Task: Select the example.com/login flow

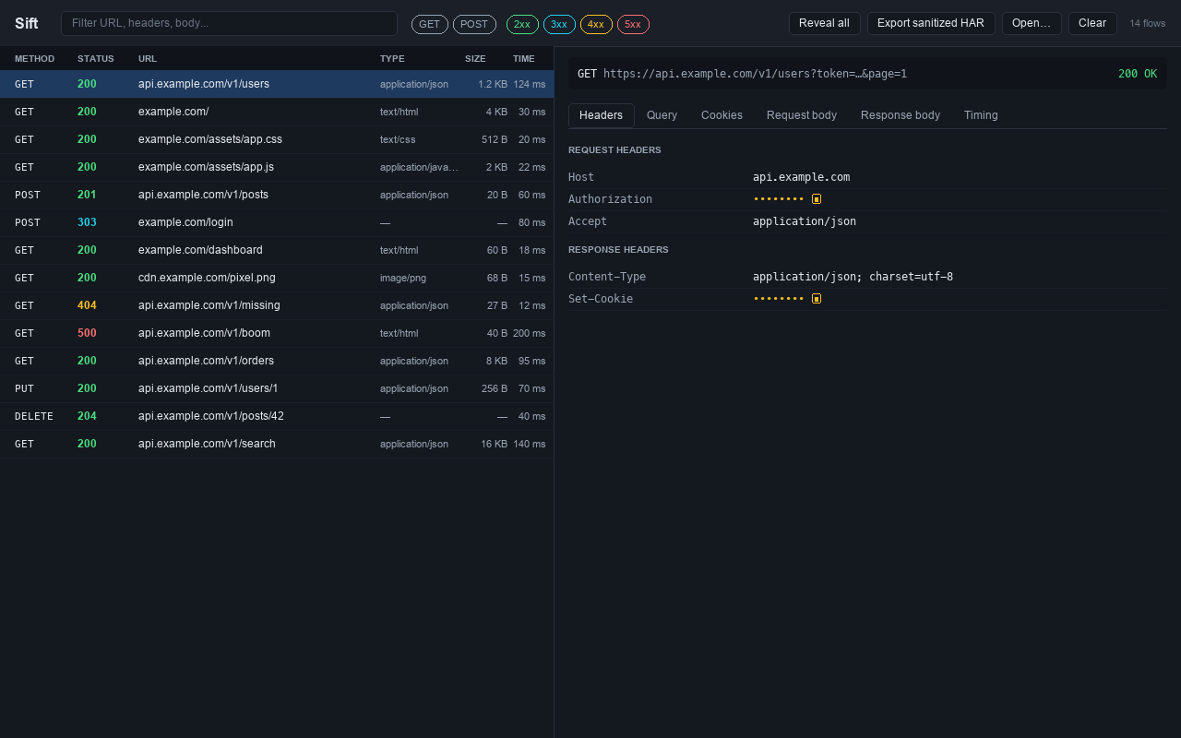Action: coord(277,222)
